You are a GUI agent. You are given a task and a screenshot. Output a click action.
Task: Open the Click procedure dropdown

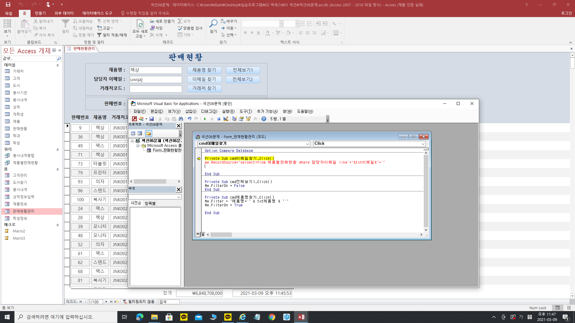tap(423, 144)
